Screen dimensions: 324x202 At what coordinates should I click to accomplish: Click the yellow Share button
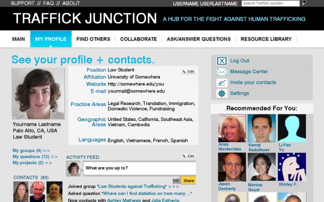[188, 181]
